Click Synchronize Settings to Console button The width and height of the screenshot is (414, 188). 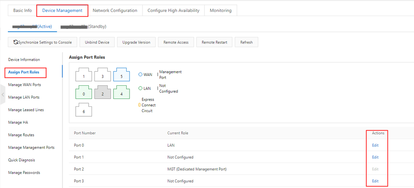click(43, 42)
